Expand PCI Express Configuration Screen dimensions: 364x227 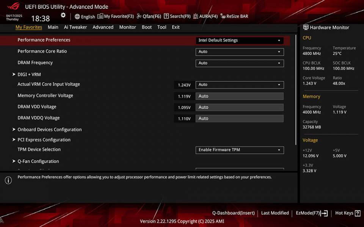click(x=44, y=140)
